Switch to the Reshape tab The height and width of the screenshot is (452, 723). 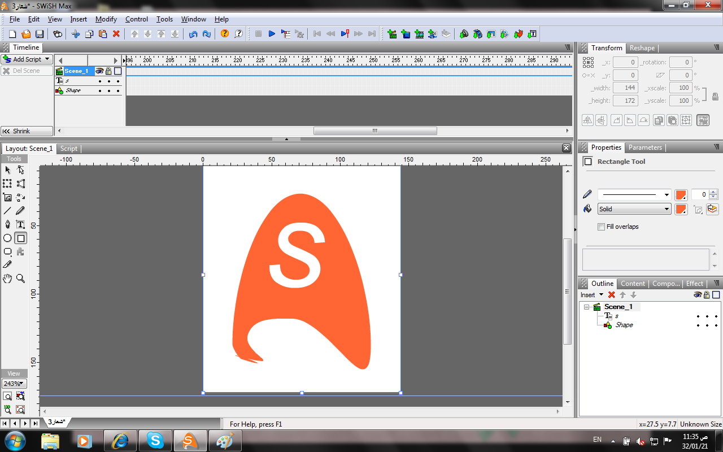pos(642,48)
